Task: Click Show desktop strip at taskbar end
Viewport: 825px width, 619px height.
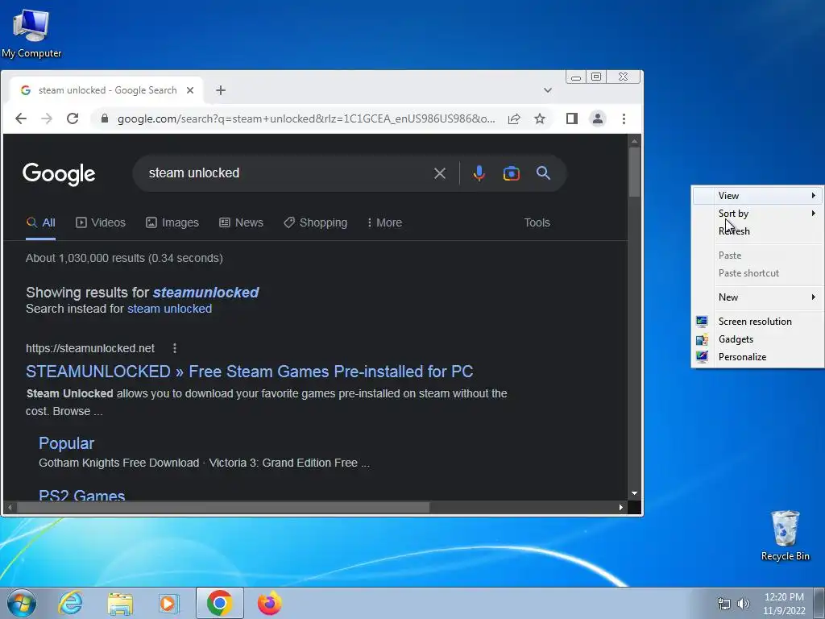Action: [x=819, y=603]
